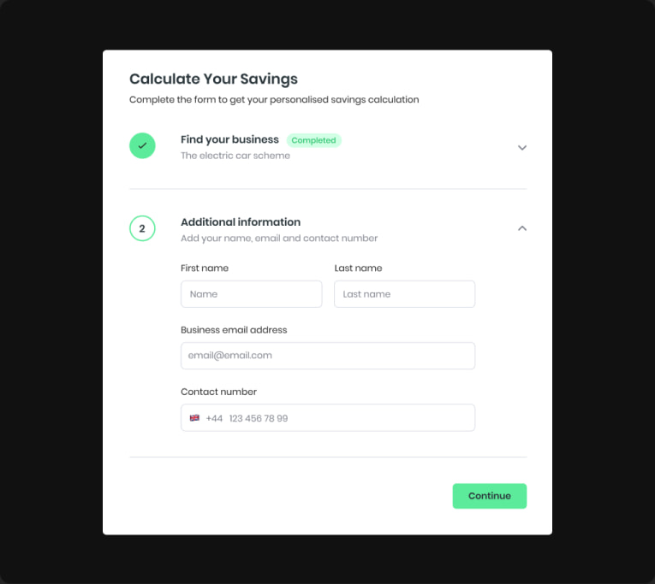Screen dimensions: 655x584
Task: Click the UK flag icon
Action: click(194, 418)
